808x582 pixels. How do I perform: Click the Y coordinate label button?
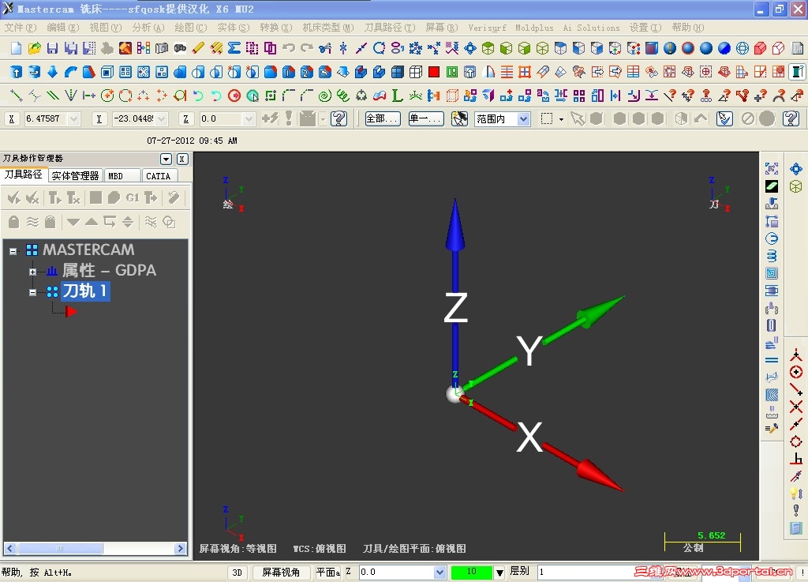tap(99, 119)
